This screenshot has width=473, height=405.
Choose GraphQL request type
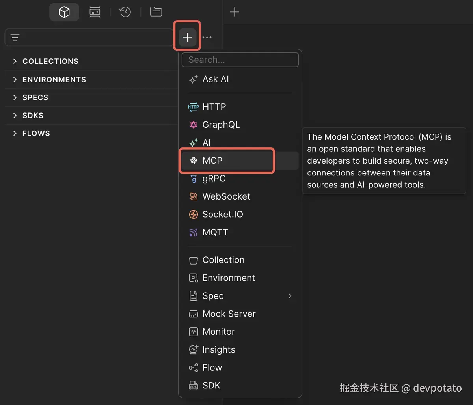221,125
